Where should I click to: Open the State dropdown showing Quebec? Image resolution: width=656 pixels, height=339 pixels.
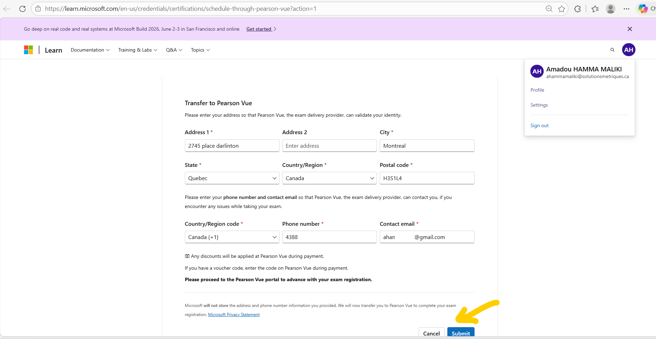(x=232, y=178)
